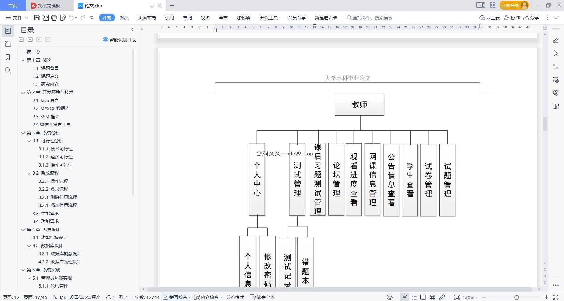Open a new tab with plus button
The width and height of the screenshot is (564, 301).
point(172,5)
